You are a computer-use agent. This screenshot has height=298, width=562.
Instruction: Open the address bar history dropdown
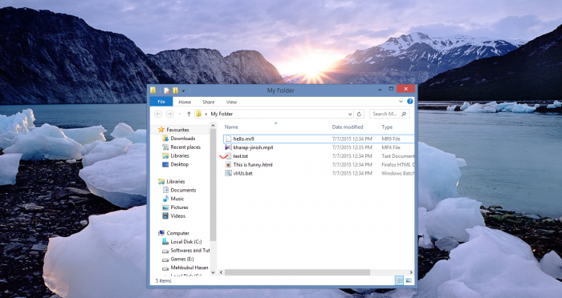coord(350,114)
